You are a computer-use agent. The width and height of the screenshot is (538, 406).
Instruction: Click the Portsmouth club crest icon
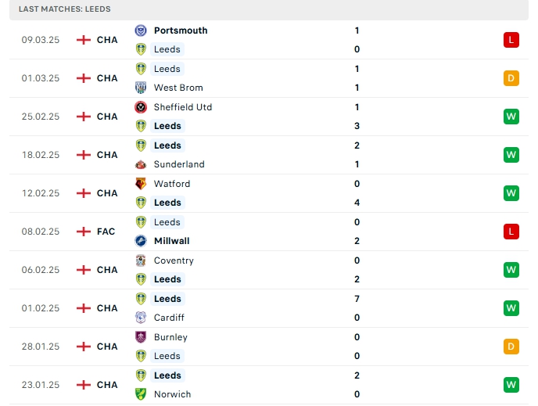141,31
